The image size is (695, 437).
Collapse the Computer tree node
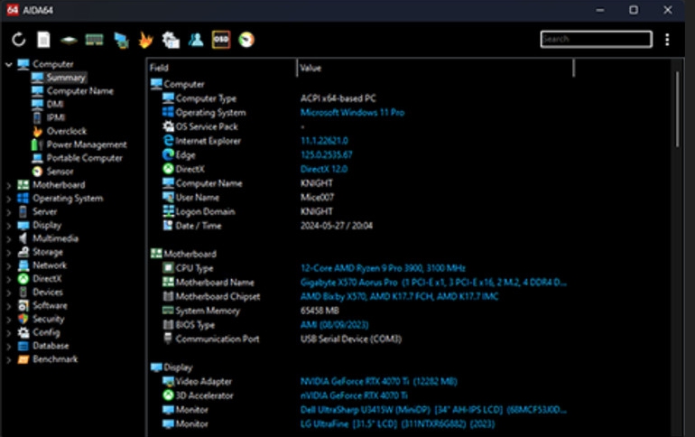8,65
